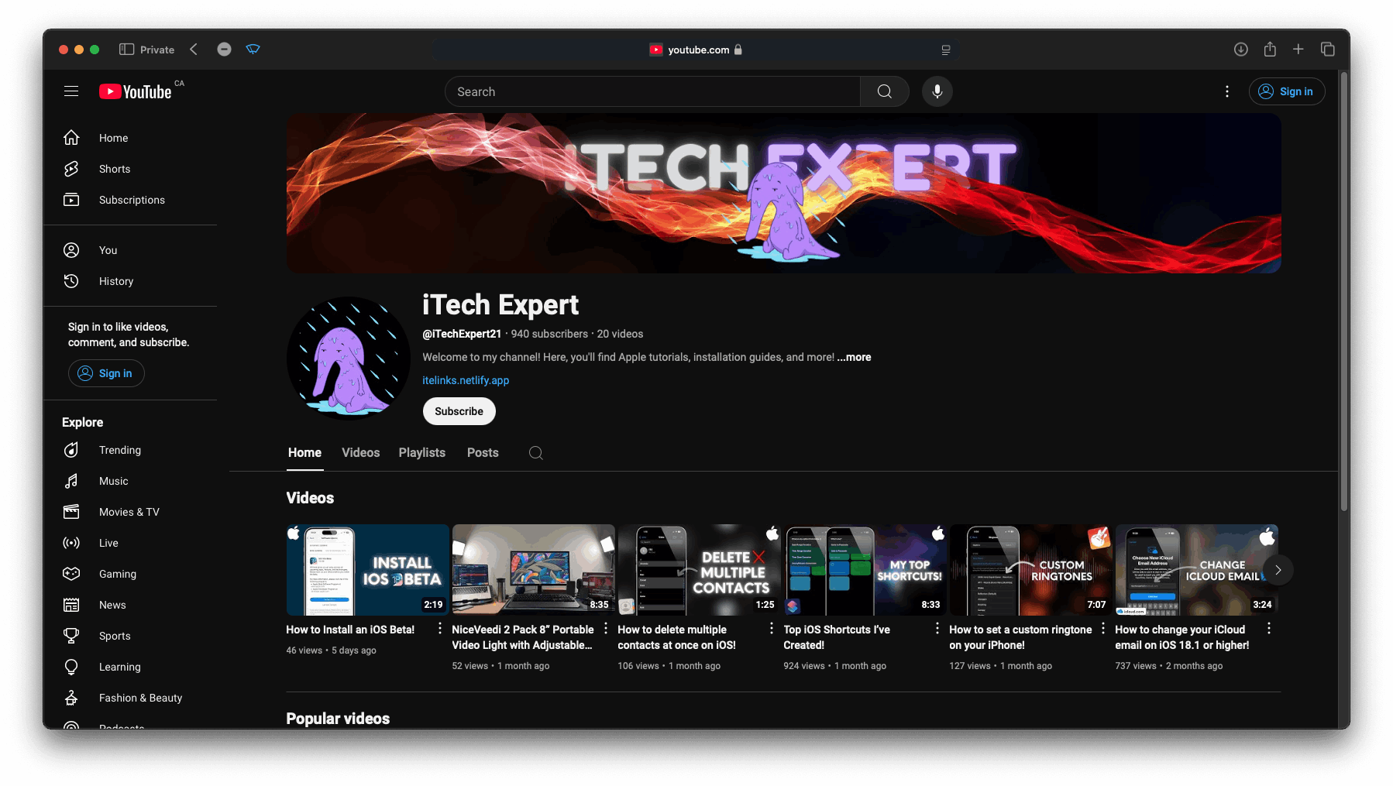Open Shorts from the sidebar
This screenshot has height=786, width=1393.
pyautogui.click(x=114, y=169)
